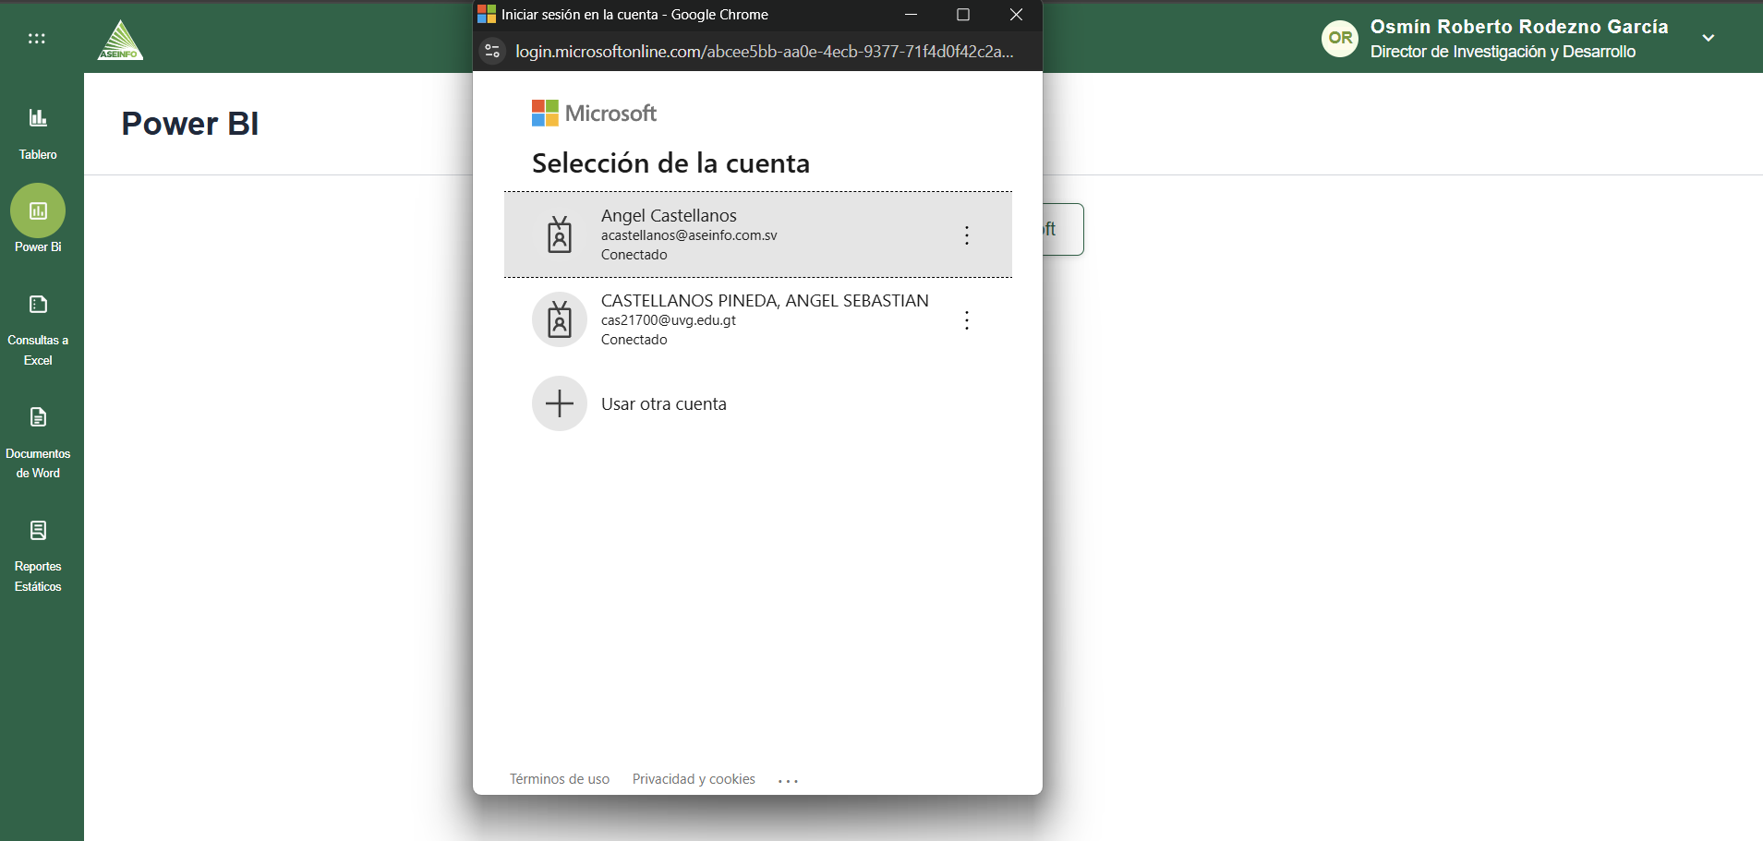Screen dimensions: 1763x841
Task: Expand the user profile dropdown chevron
Action: [x=1709, y=38]
